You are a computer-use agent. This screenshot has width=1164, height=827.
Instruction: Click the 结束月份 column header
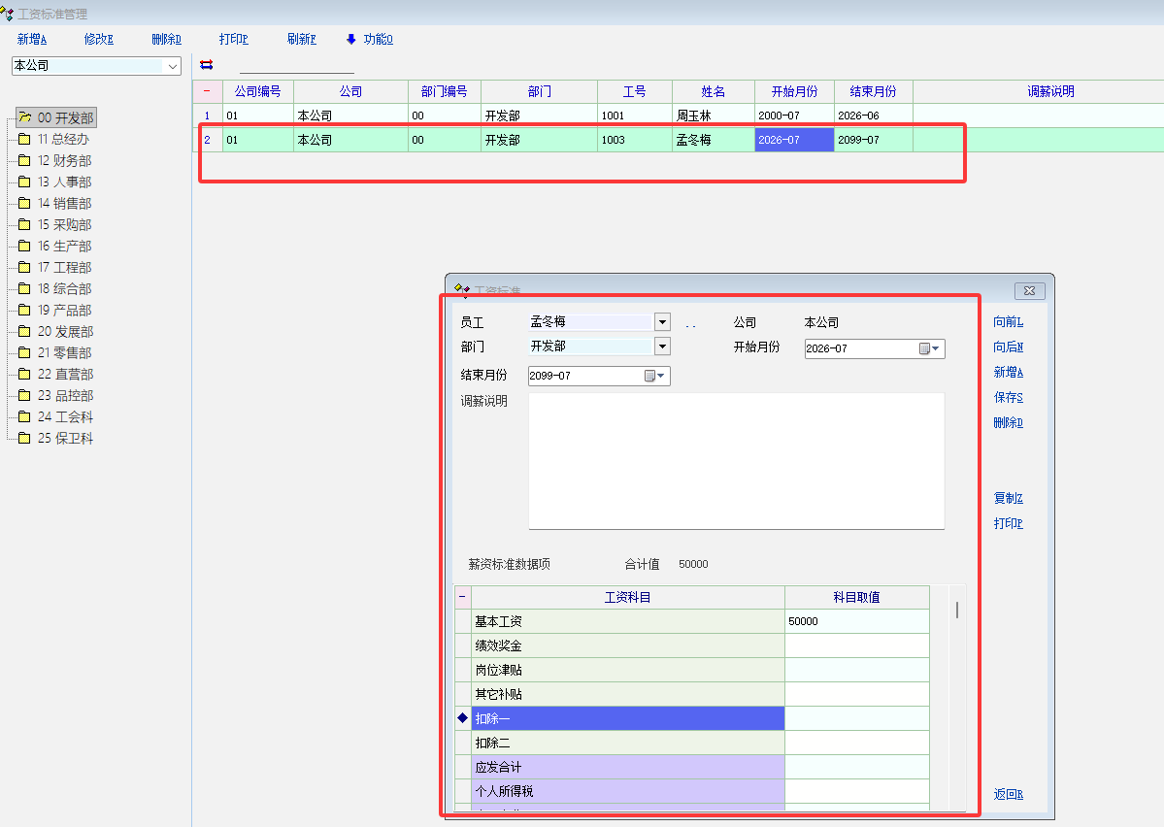point(873,91)
